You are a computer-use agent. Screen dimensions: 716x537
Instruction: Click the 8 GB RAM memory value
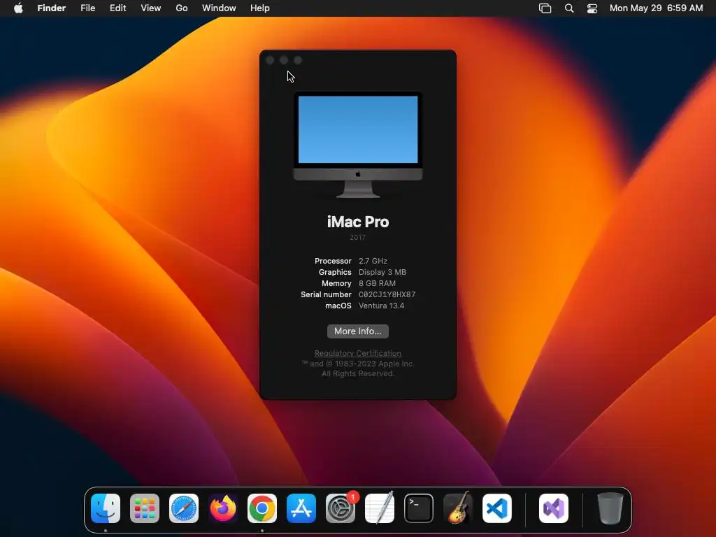(377, 284)
